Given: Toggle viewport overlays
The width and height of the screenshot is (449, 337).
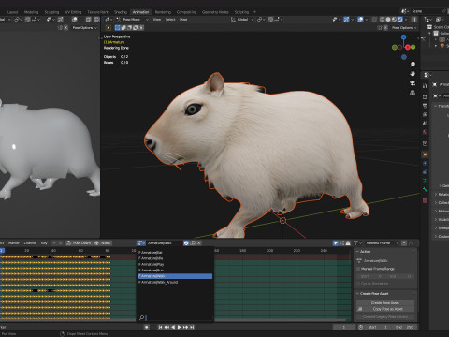Looking at the screenshot, I should pyautogui.click(x=360, y=20).
